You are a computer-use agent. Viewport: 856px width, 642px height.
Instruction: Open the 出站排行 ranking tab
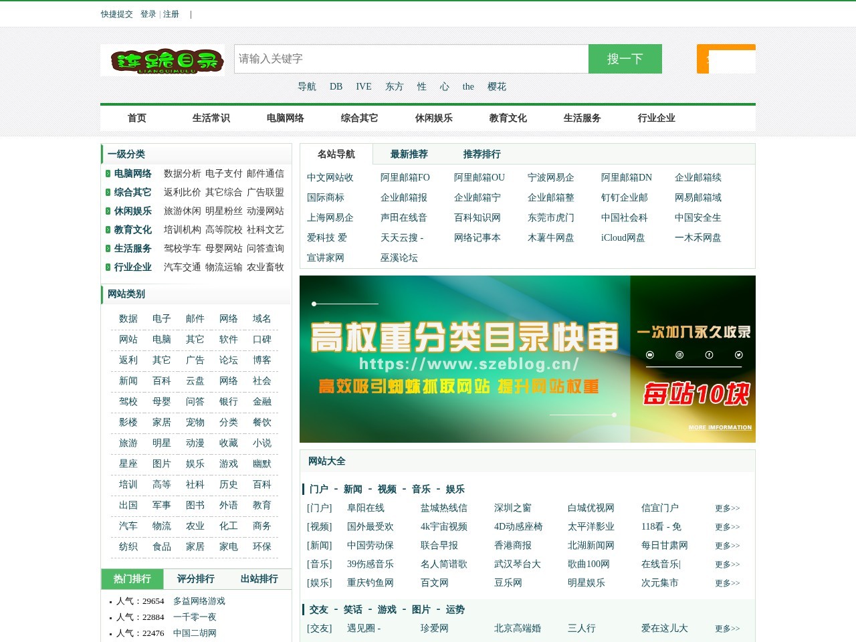click(x=260, y=579)
